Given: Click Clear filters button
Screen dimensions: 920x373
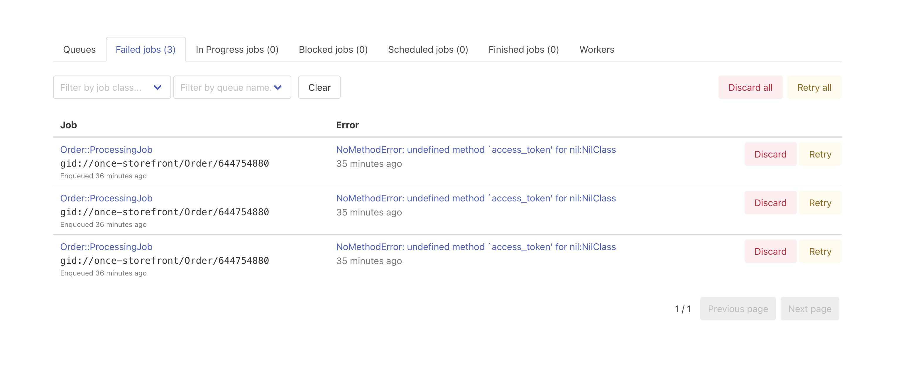Looking at the screenshot, I should click(x=320, y=87).
